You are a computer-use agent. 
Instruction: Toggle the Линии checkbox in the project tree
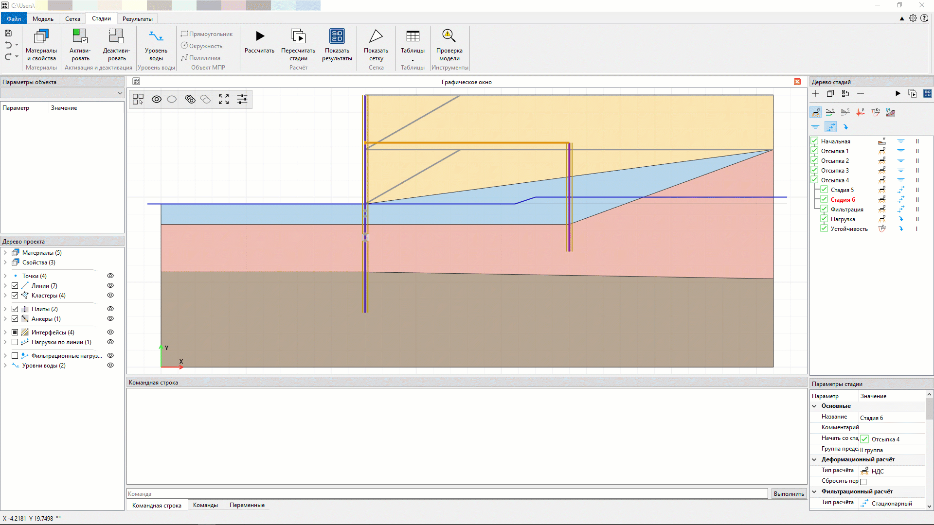tap(15, 286)
